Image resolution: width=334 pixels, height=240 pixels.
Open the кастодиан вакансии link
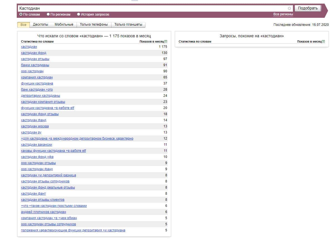[36, 145]
